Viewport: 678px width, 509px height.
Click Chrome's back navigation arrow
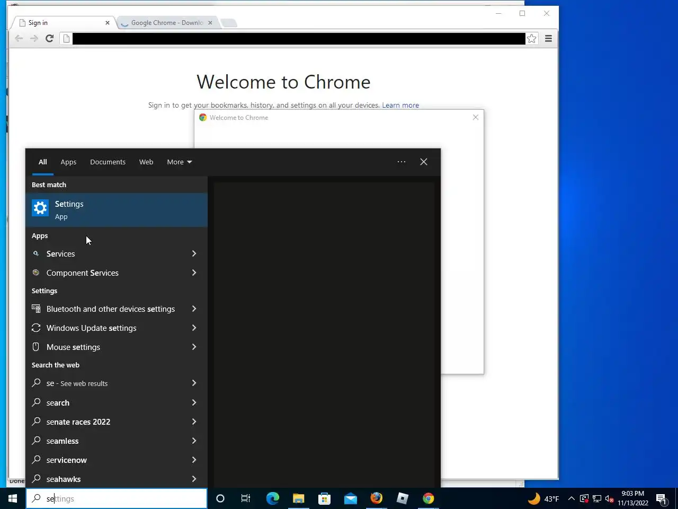click(x=19, y=38)
